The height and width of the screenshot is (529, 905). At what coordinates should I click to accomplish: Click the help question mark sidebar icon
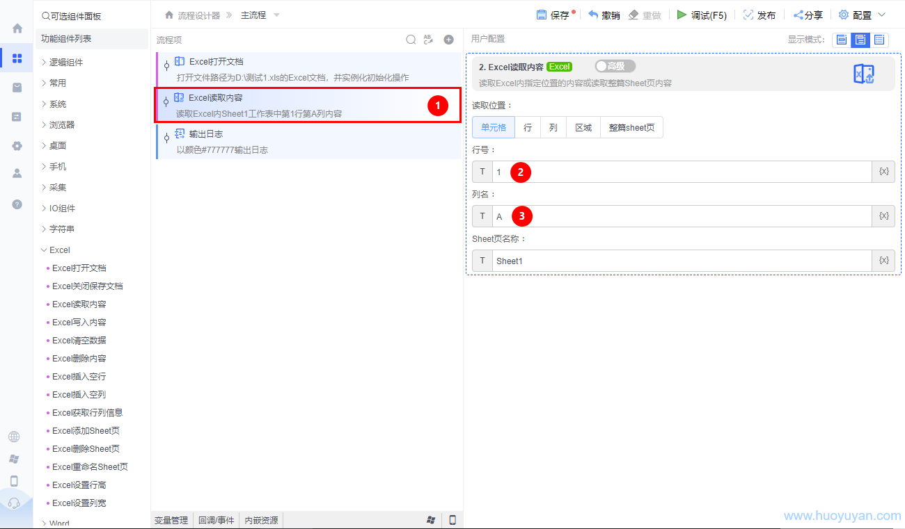pyautogui.click(x=17, y=204)
